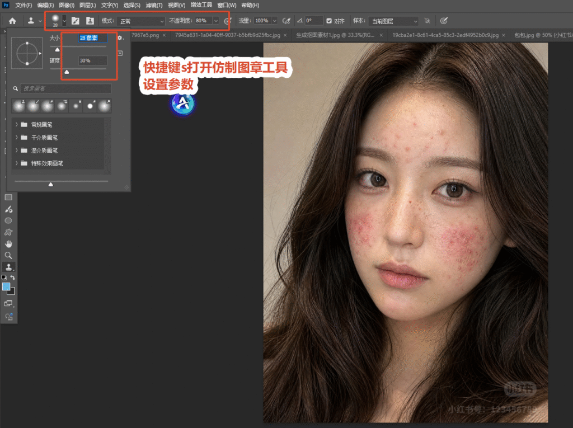Viewport: 573px width, 428px height.
Task: Select the Zoom magnifier tool
Action: [x=8, y=255]
